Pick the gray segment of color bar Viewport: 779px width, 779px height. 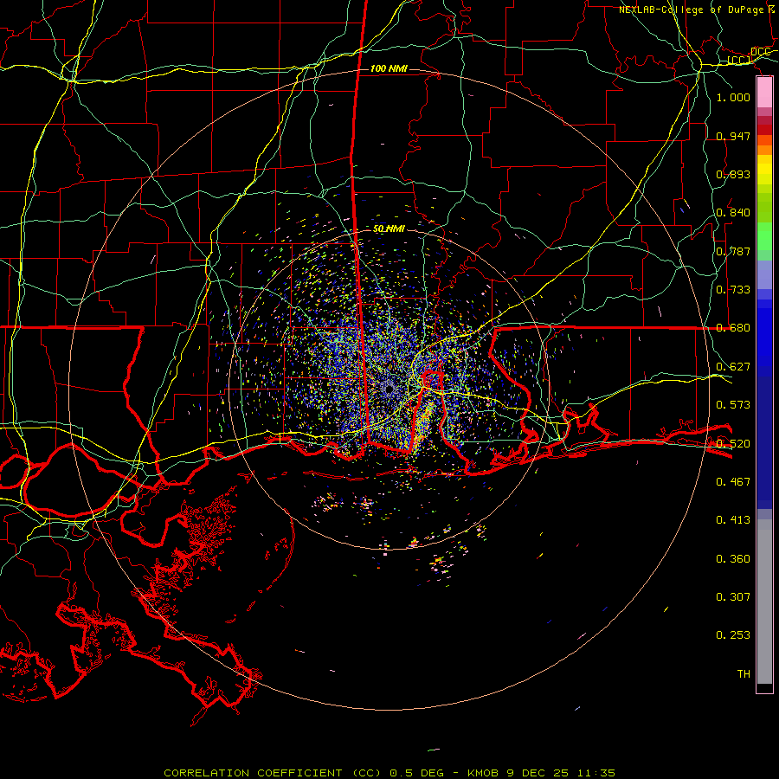click(764, 606)
